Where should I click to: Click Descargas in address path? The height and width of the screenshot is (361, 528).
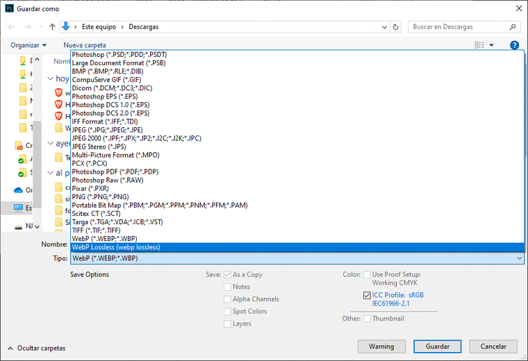144,27
